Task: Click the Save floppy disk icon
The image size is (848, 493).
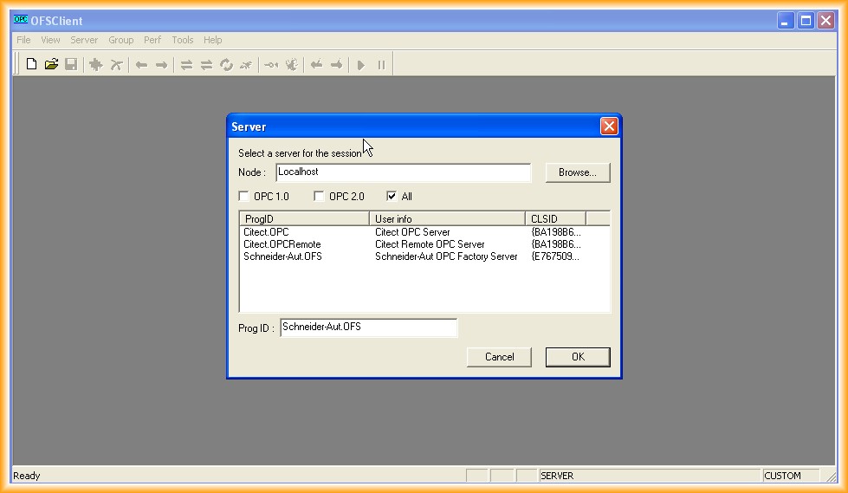Action: pyautogui.click(x=71, y=65)
